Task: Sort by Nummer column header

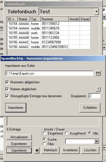Action: tap(55, 19)
